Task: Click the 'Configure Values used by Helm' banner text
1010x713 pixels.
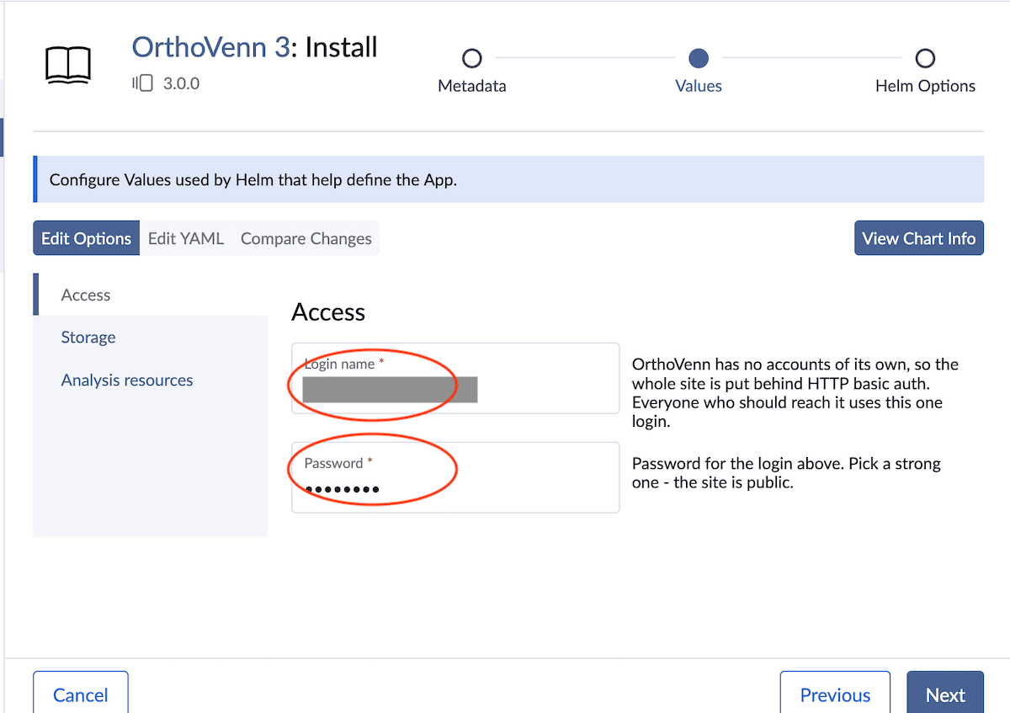Action: click(253, 179)
